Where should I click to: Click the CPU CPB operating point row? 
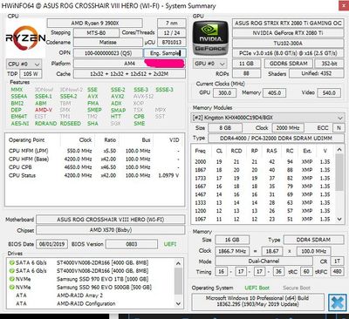94,167
